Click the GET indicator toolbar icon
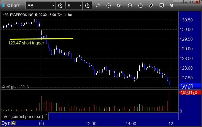The height and width of the screenshot is (127, 202). tap(119, 6)
